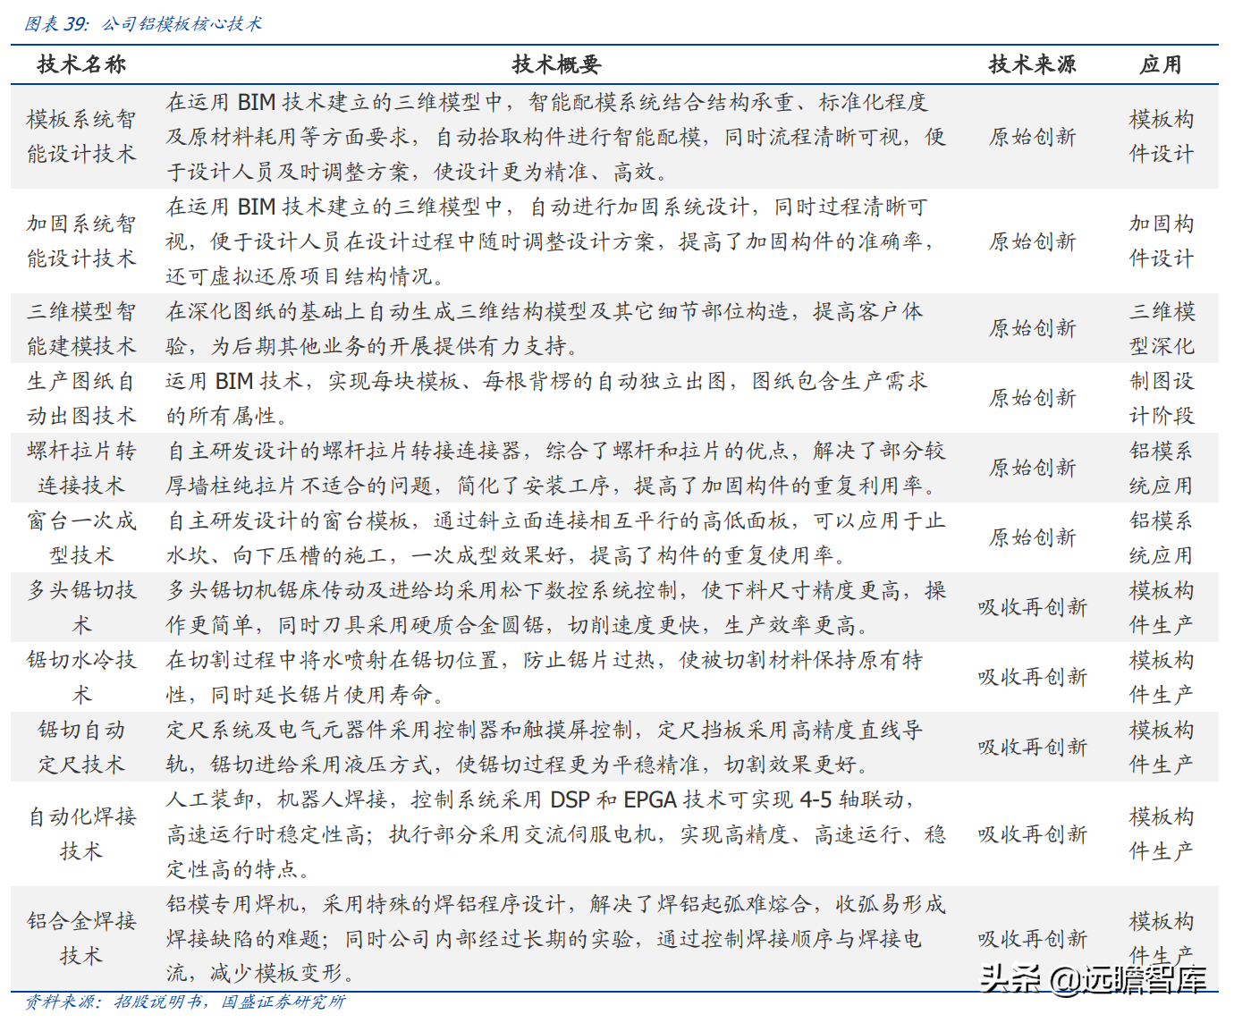This screenshot has height=1023, width=1234.
Task: Click '模板构件生产' in the 自动化焊接技术 row
Action: pos(1161,833)
